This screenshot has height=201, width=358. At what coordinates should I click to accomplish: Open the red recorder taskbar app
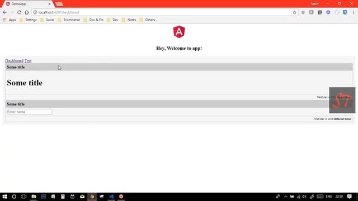(121, 197)
